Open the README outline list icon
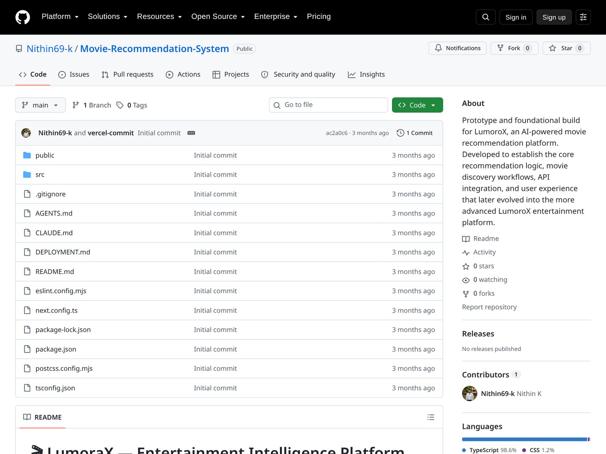 (x=431, y=417)
